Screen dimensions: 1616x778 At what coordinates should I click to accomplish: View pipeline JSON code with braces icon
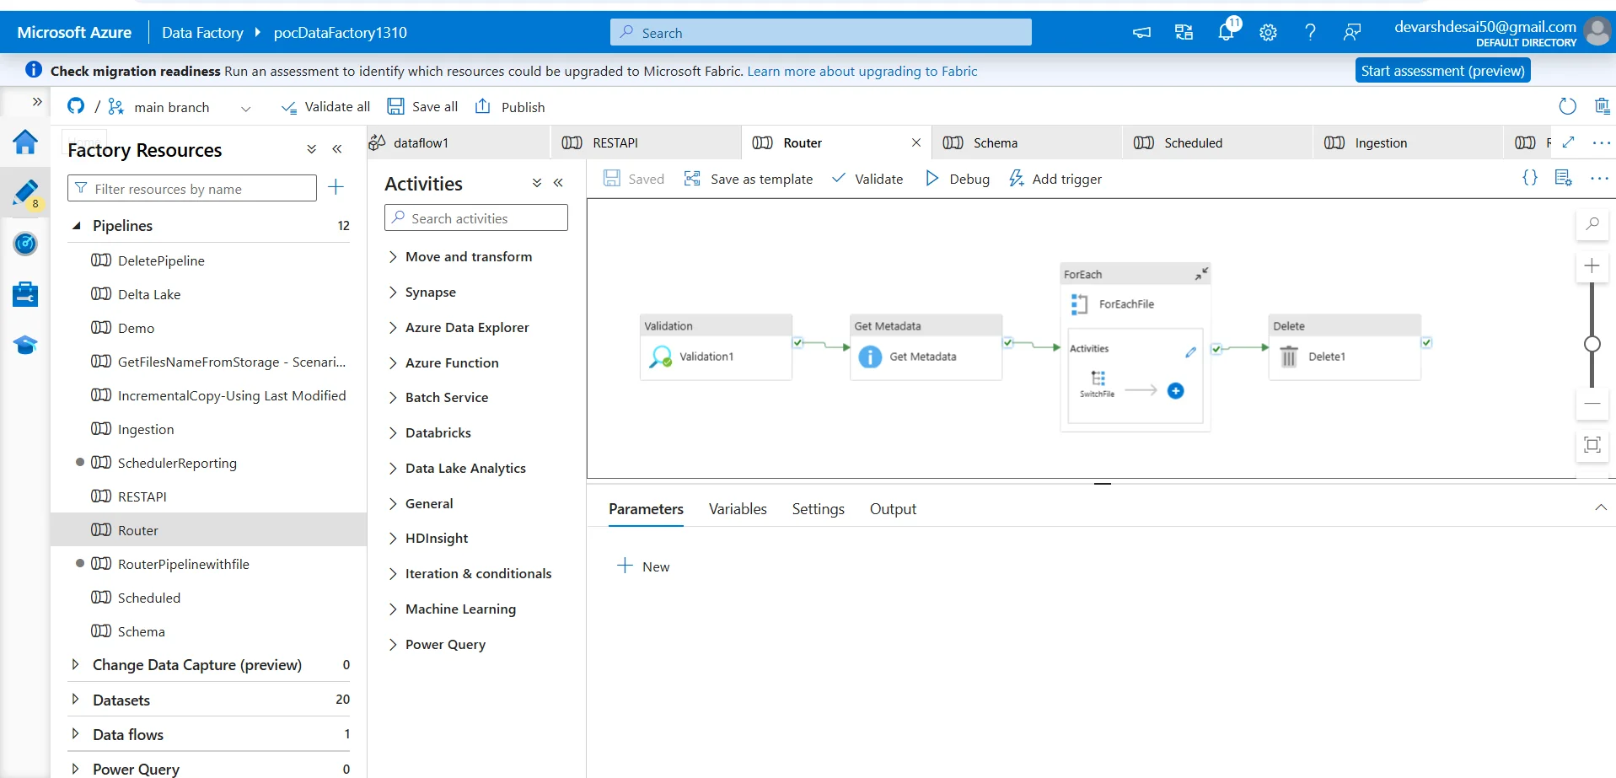pyautogui.click(x=1529, y=178)
